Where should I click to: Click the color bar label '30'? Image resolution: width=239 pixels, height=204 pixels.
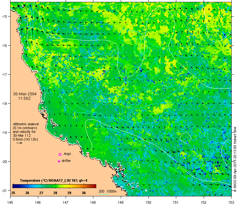pos(83,193)
